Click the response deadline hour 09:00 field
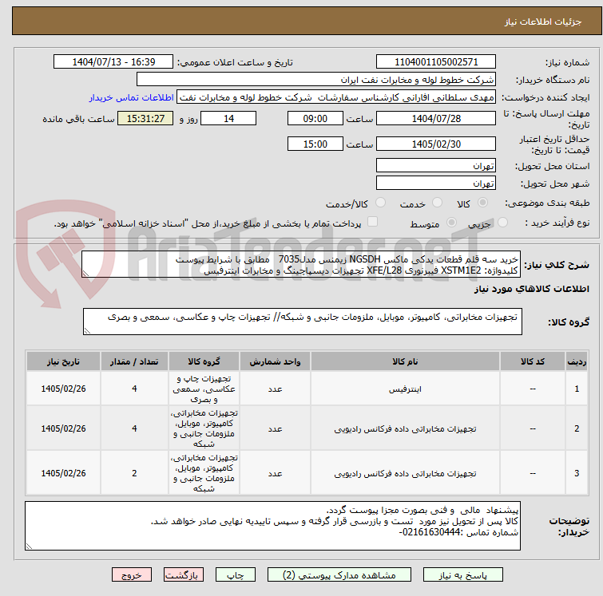 [315, 118]
